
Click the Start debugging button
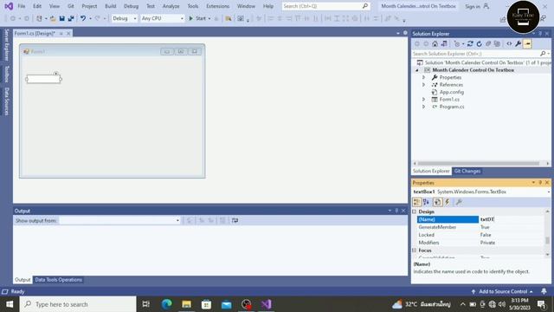point(197,18)
